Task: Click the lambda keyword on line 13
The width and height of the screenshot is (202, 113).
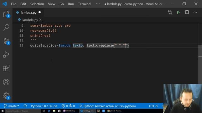Action: coord(64,45)
